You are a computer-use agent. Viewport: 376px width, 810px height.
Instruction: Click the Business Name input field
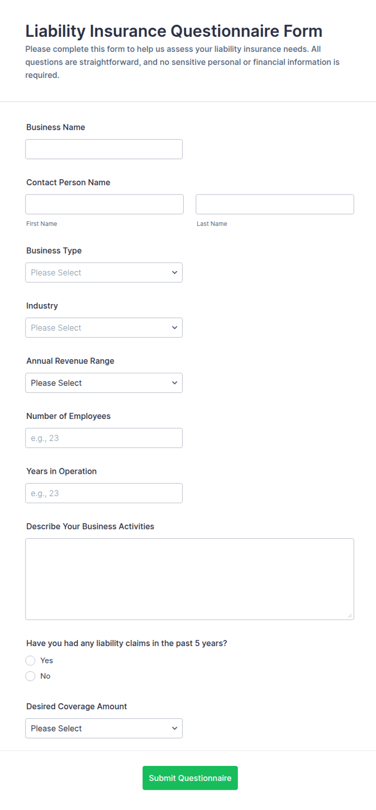[104, 149]
